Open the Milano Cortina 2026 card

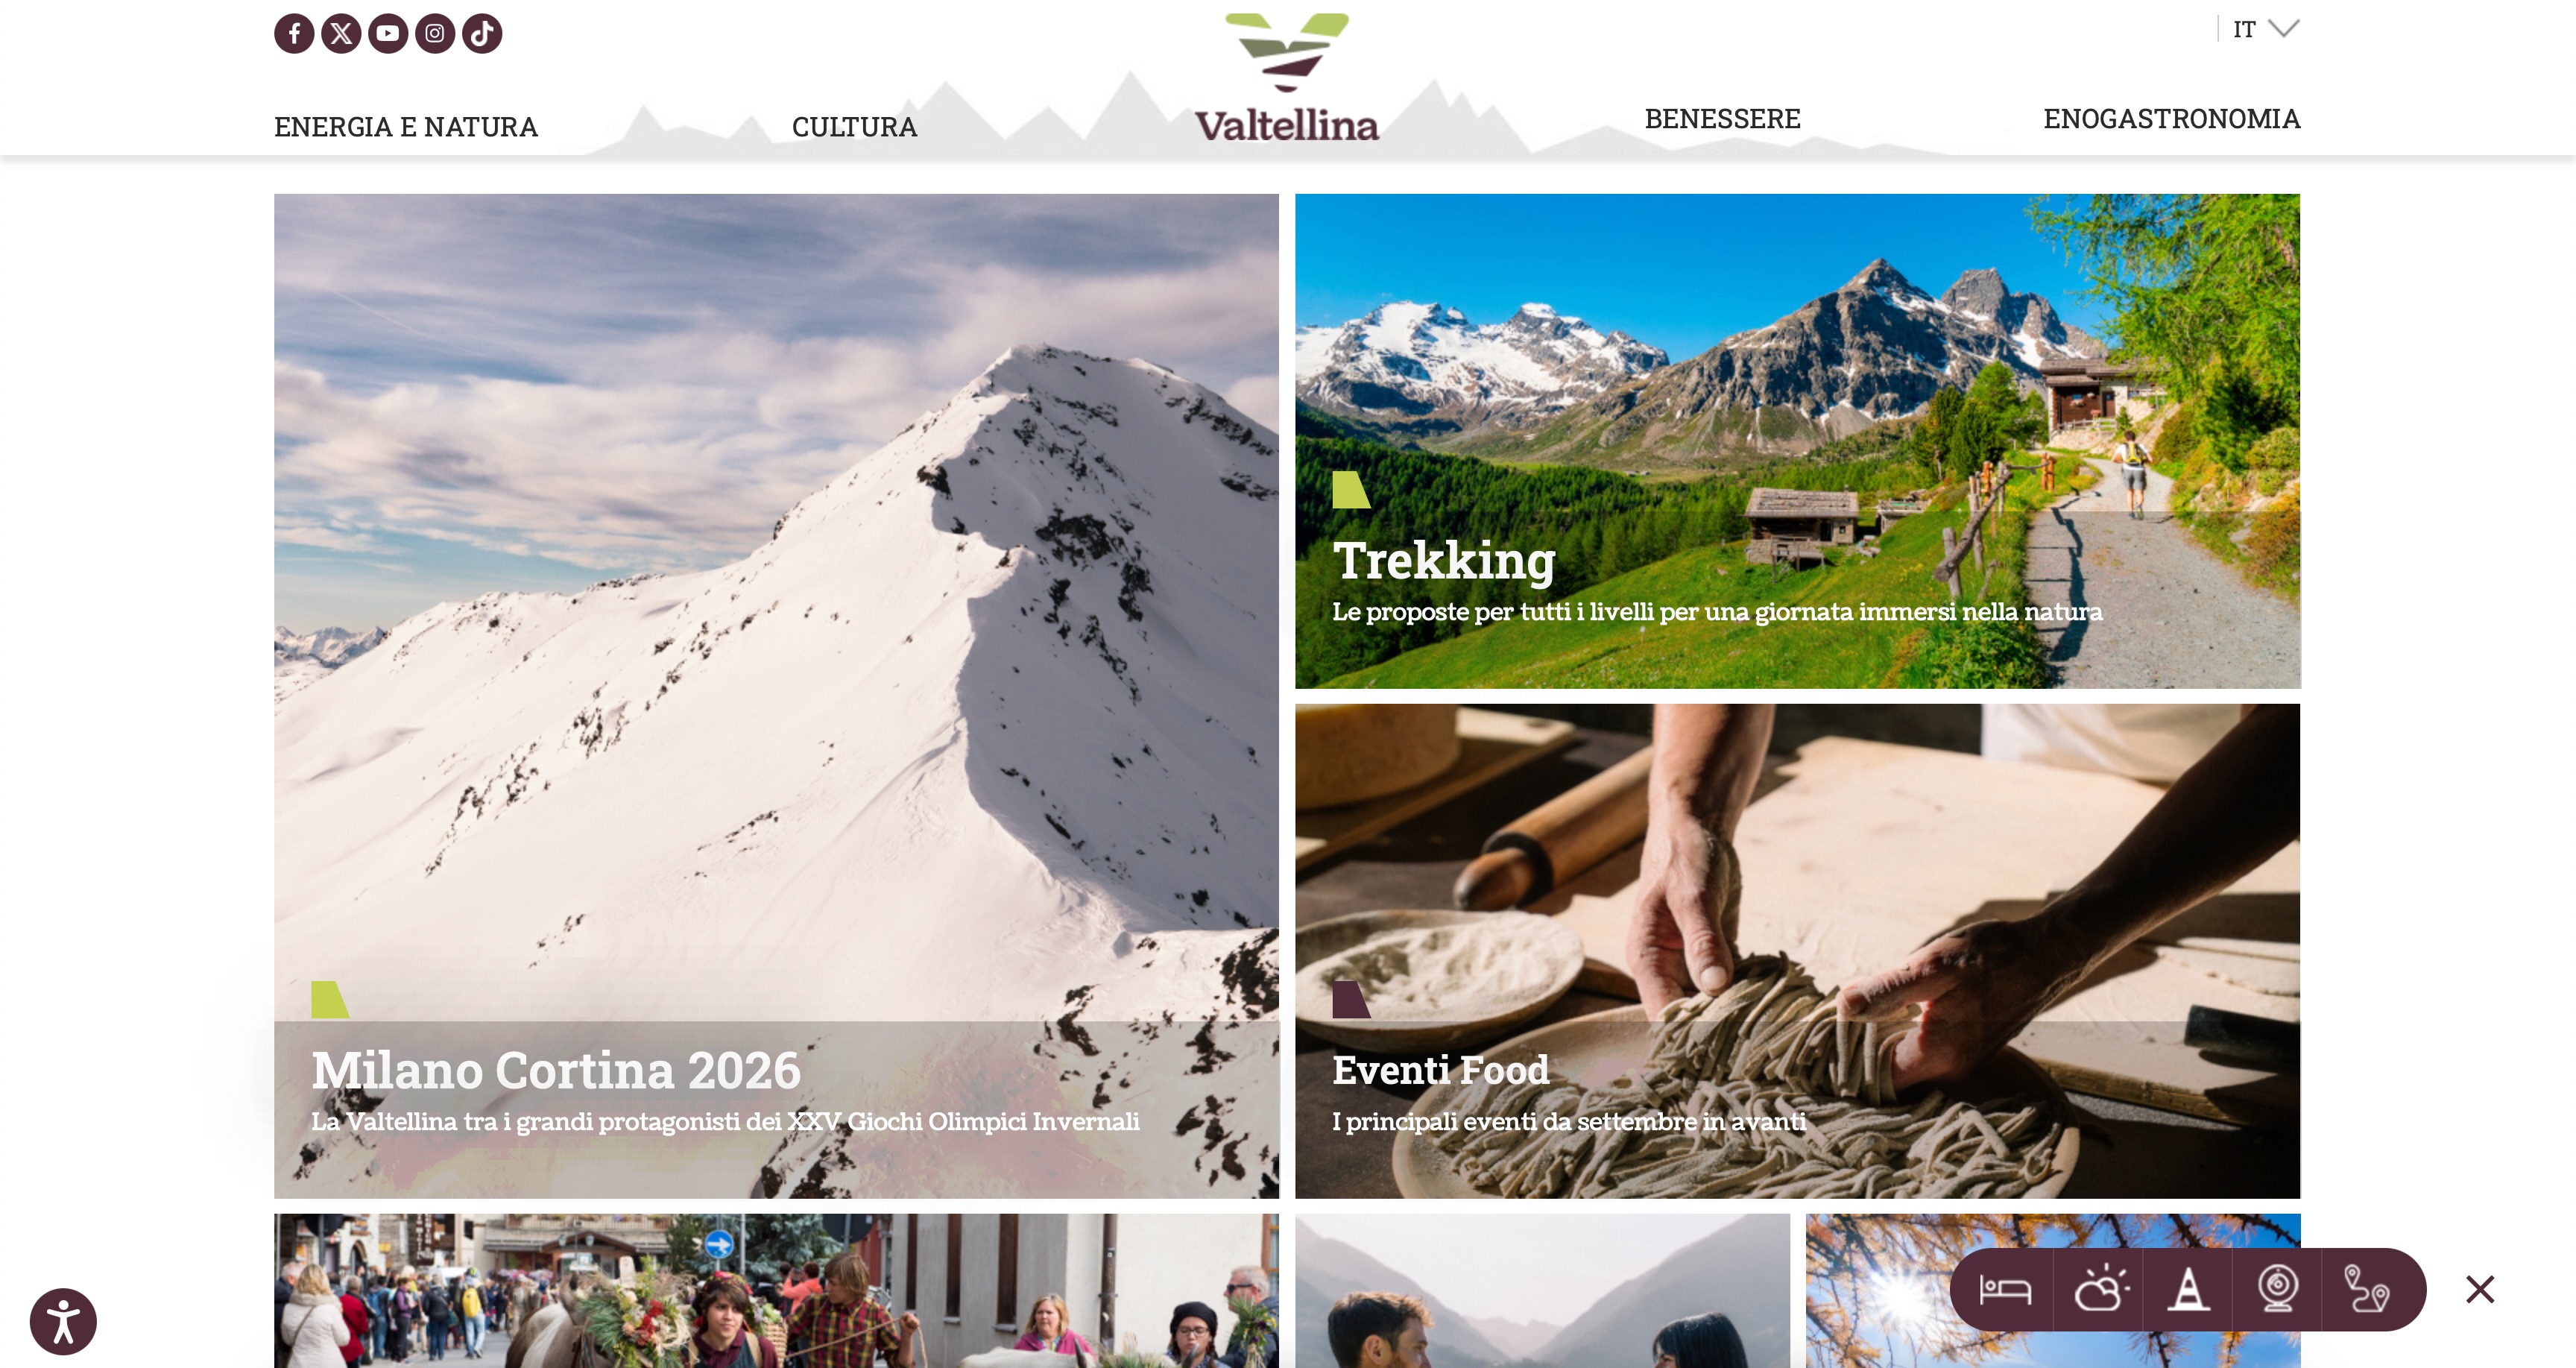776,696
